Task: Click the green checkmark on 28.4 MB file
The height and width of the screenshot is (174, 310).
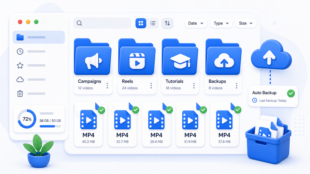Action: 169,110
